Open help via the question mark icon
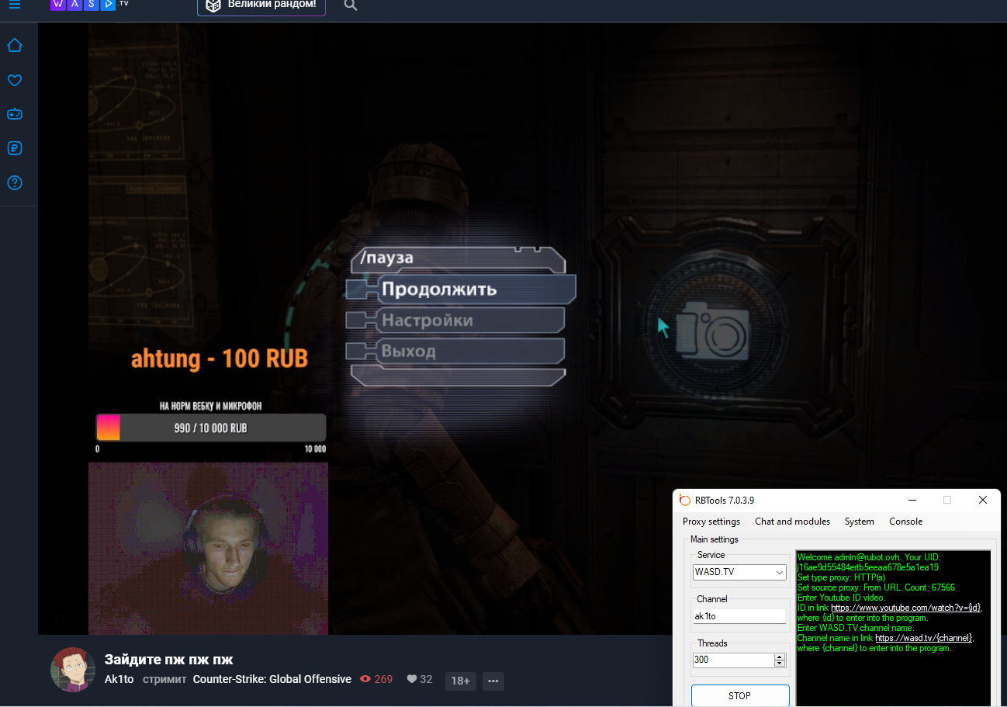Image resolution: width=1007 pixels, height=707 pixels. [15, 183]
